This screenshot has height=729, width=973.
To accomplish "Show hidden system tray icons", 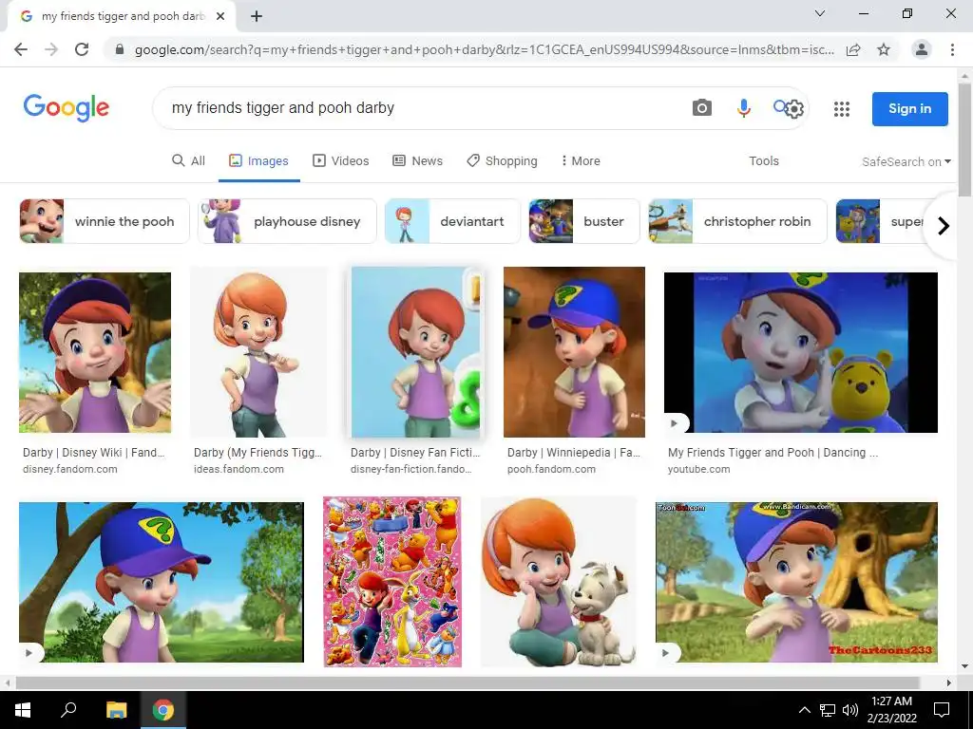I will (x=804, y=710).
